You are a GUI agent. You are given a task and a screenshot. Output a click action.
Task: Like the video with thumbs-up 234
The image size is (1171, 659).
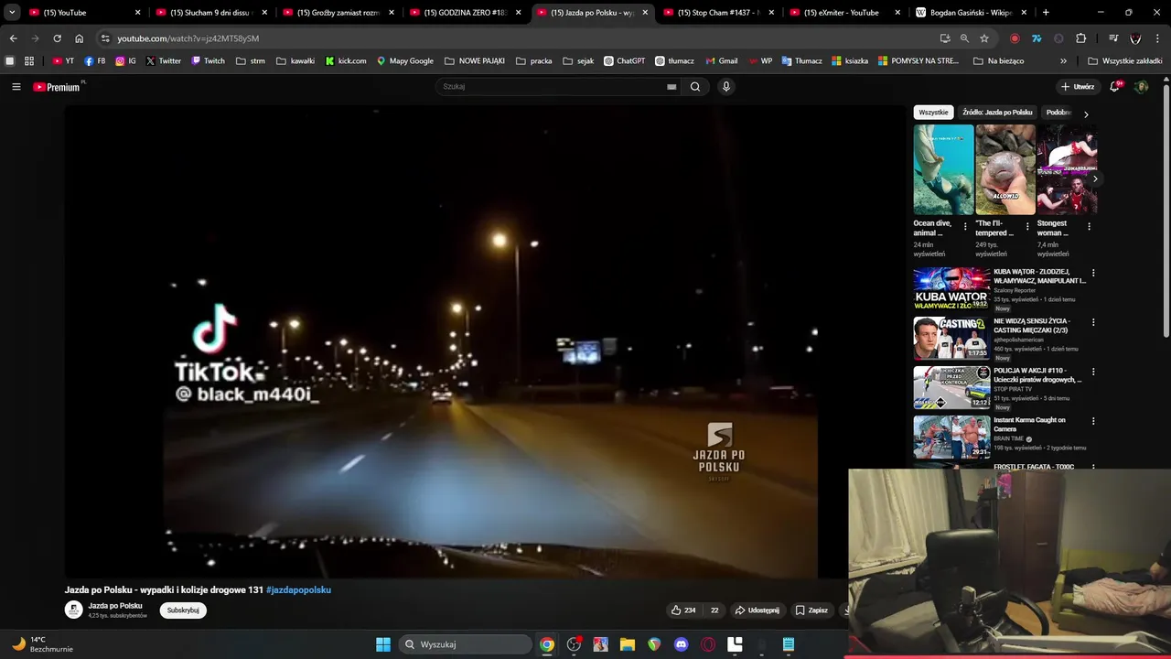click(x=683, y=610)
